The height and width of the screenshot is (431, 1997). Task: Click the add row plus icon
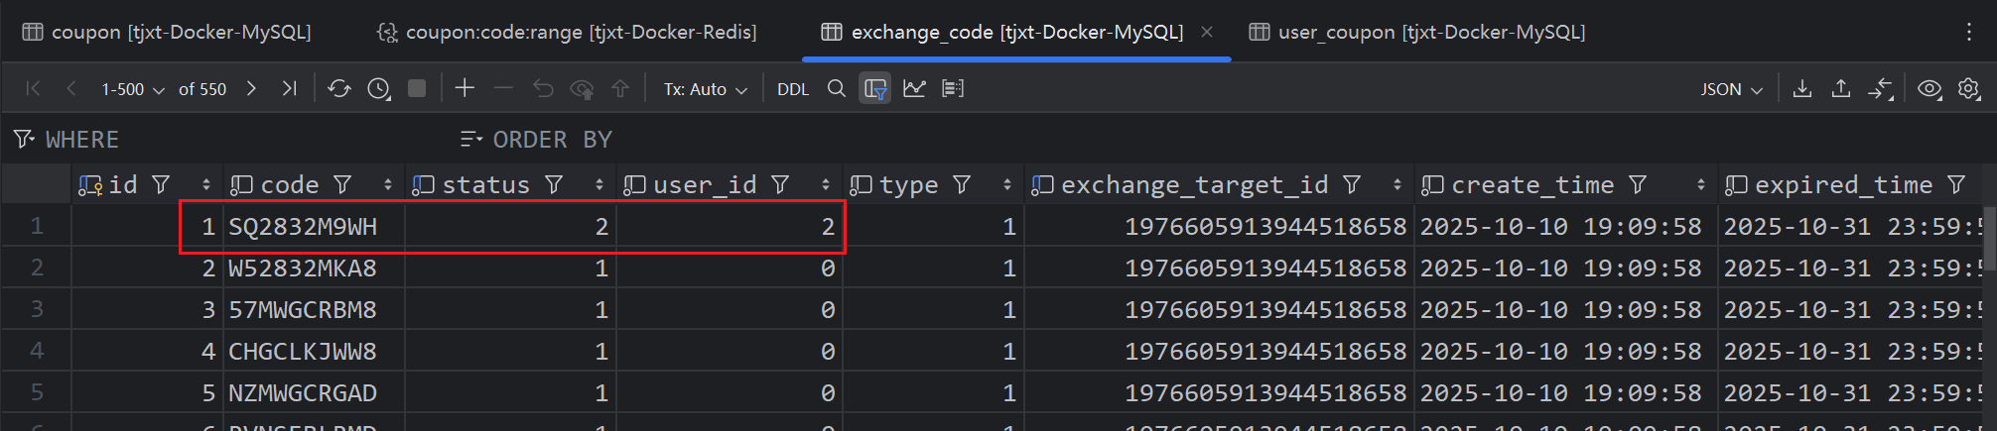[x=465, y=88]
